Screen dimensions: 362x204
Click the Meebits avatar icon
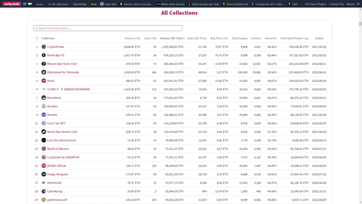pos(44,115)
